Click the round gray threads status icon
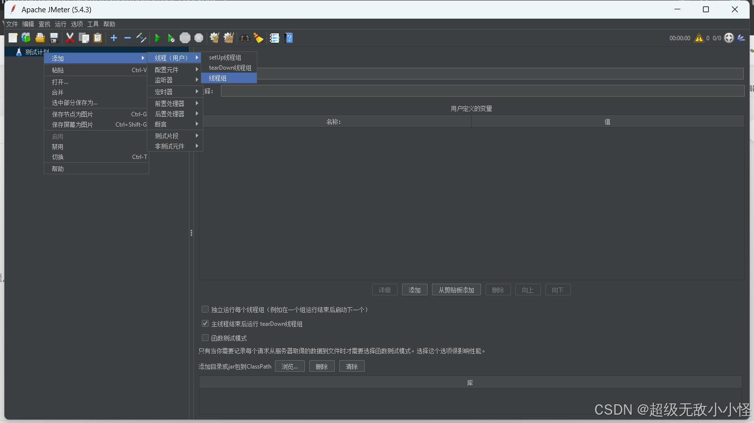Screen dimensions: 754x423 (729, 38)
